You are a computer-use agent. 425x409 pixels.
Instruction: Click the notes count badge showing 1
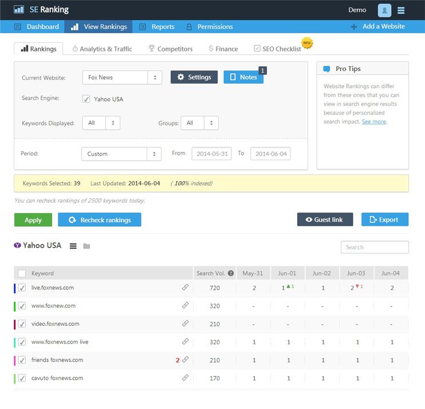pyautogui.click(x=262, y=70)
